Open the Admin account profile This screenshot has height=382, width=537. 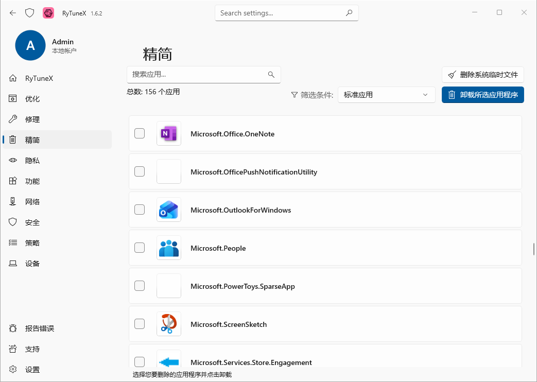(30, 45)
